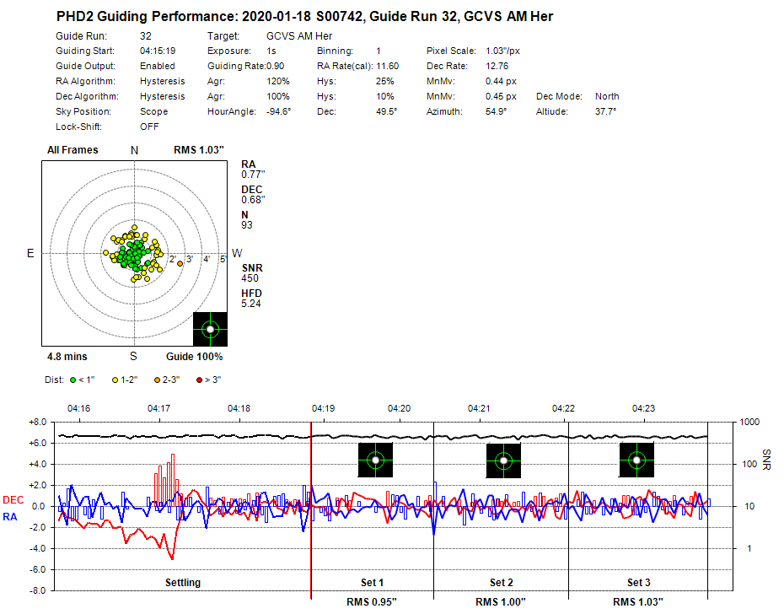Click the '1000' SNR axis value

(x=749, y=423)
